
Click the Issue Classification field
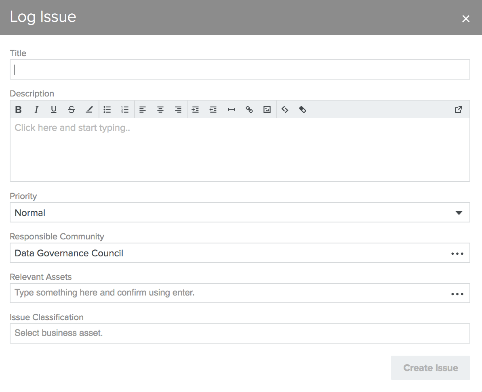click(x=240, y=333)
